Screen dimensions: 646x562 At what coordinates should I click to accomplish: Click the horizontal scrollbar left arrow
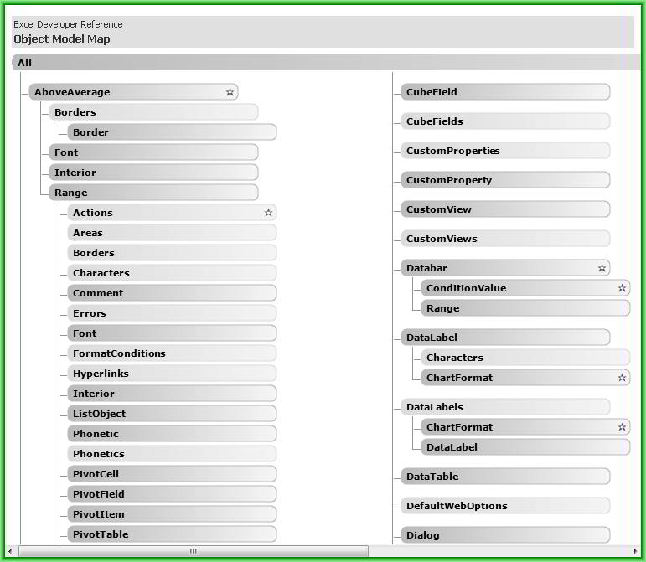pyautogui.click(x=10, y=551)
